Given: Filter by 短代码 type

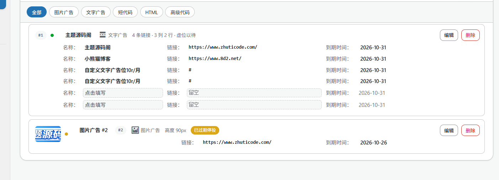Looking at the screenshot, I should pyautogui.click(x=125, y=12).
